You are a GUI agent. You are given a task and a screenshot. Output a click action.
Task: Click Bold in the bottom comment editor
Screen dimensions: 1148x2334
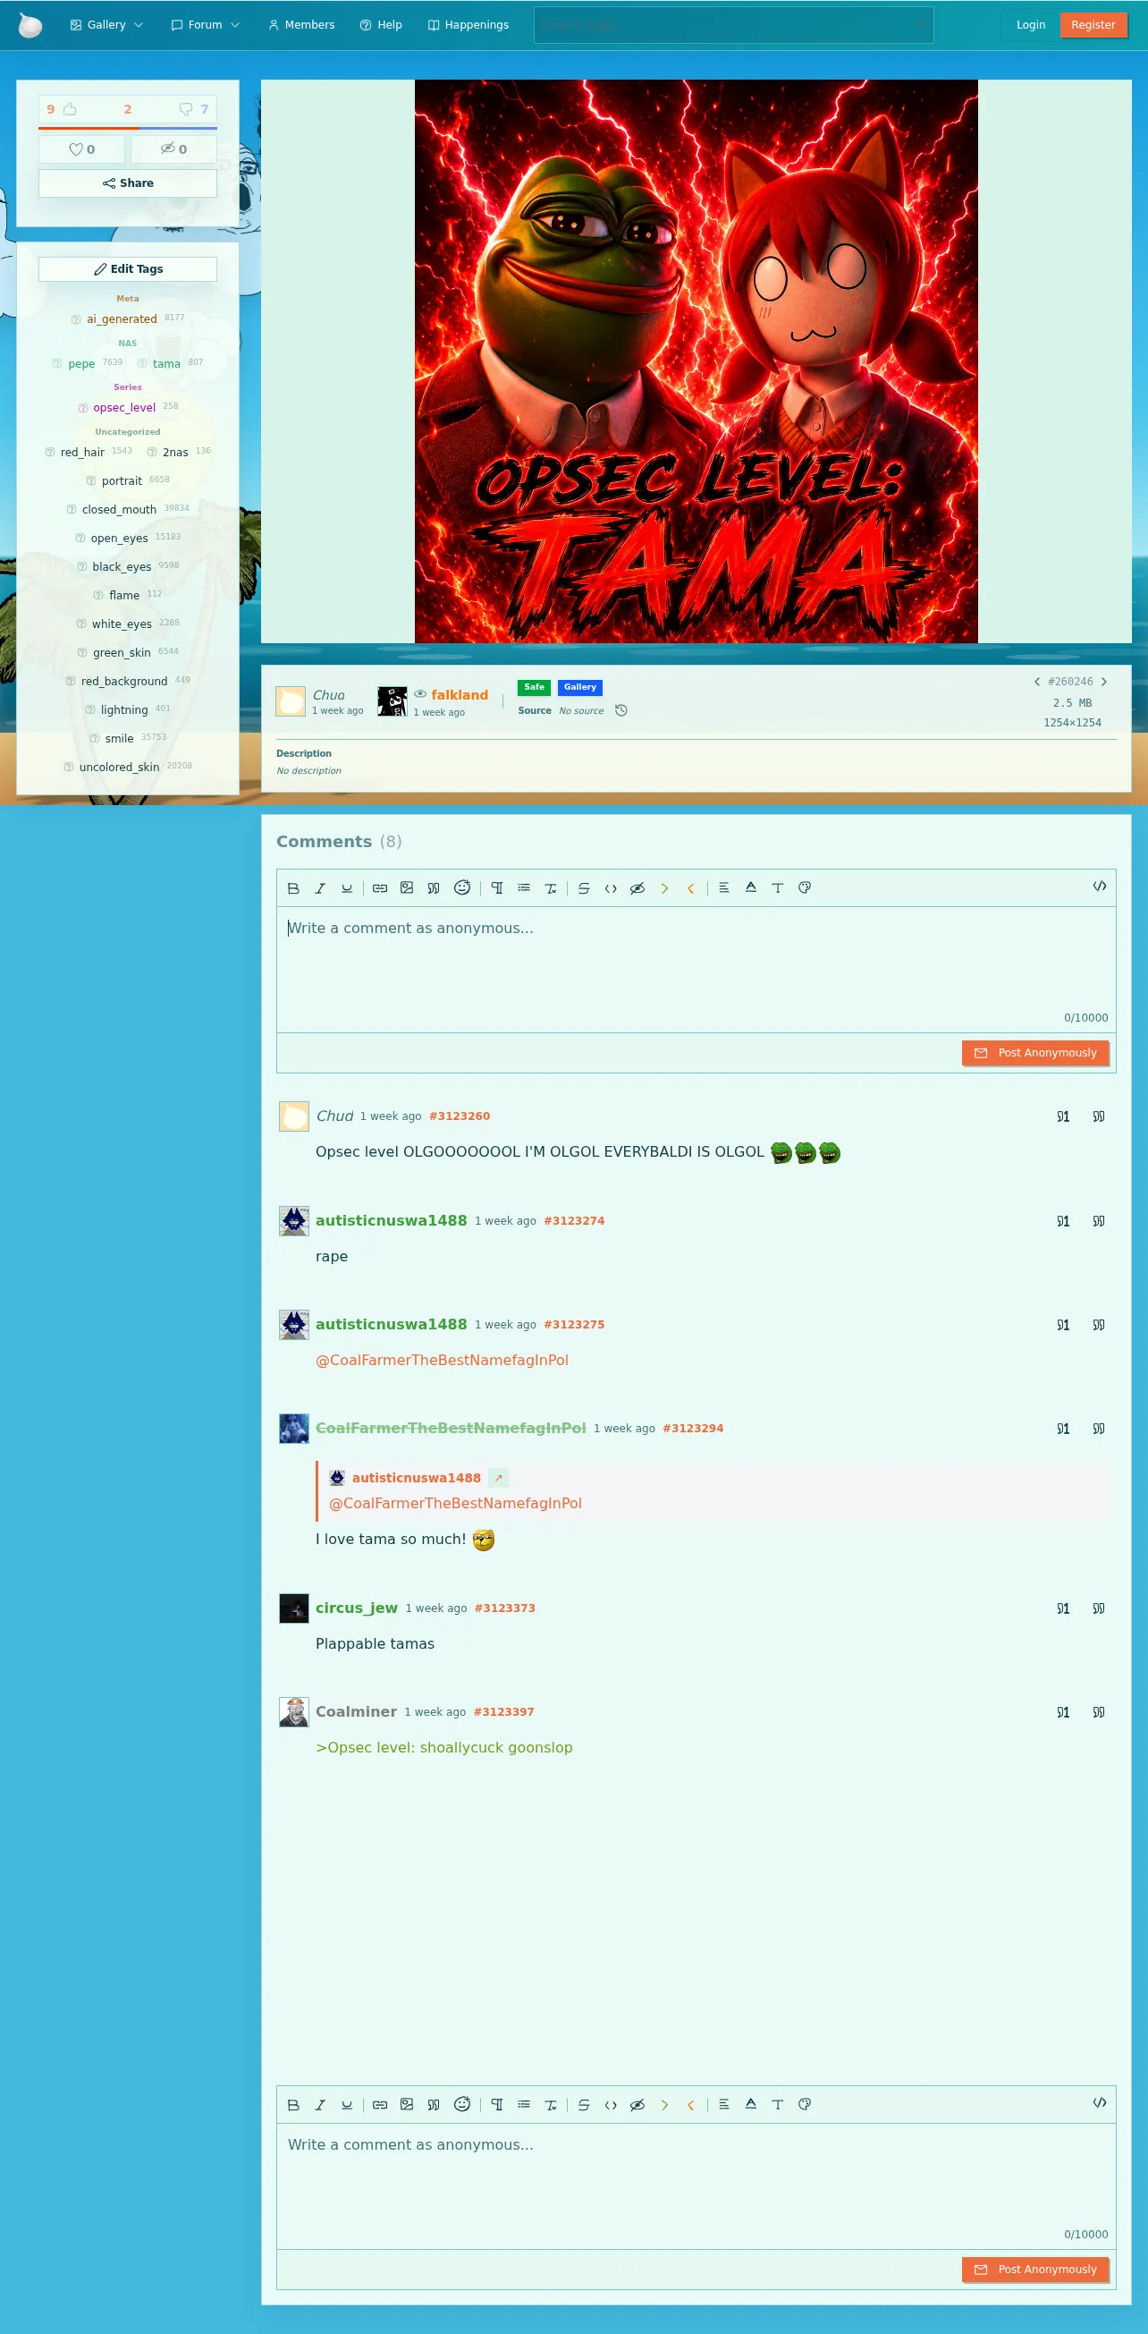click(x=293, y=2105)
